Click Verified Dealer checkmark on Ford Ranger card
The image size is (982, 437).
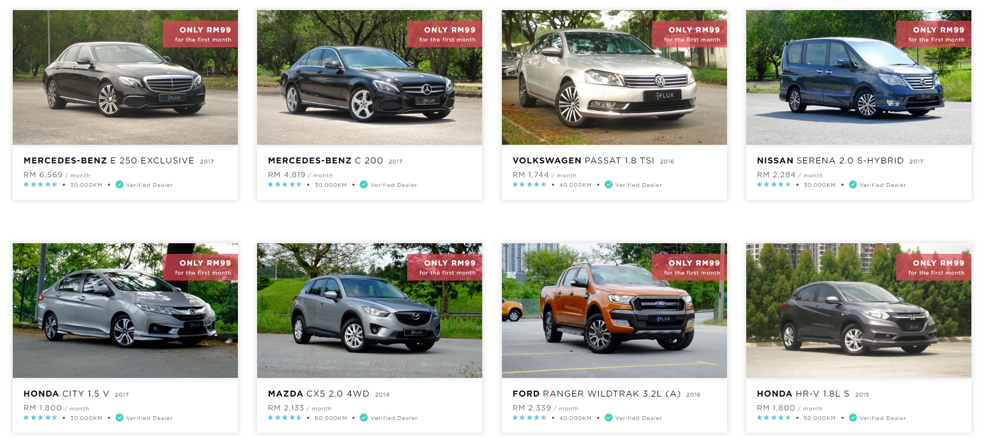(x=608, y=418)
